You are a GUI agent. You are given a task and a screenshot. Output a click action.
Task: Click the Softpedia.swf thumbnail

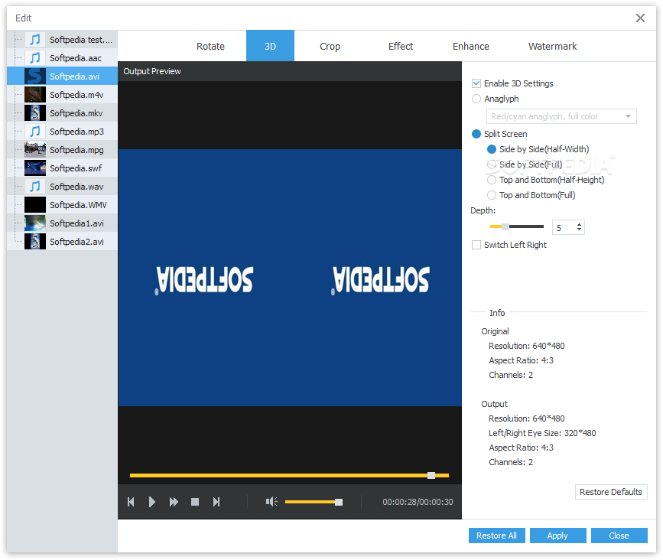pos(35,168)
